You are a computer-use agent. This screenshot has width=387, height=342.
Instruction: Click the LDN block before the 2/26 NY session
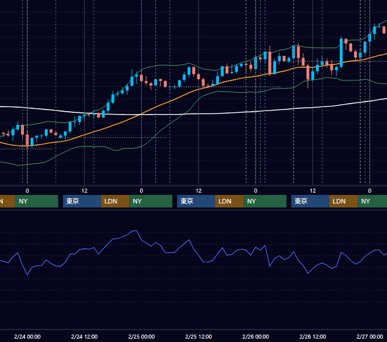[x=229, y=201]
